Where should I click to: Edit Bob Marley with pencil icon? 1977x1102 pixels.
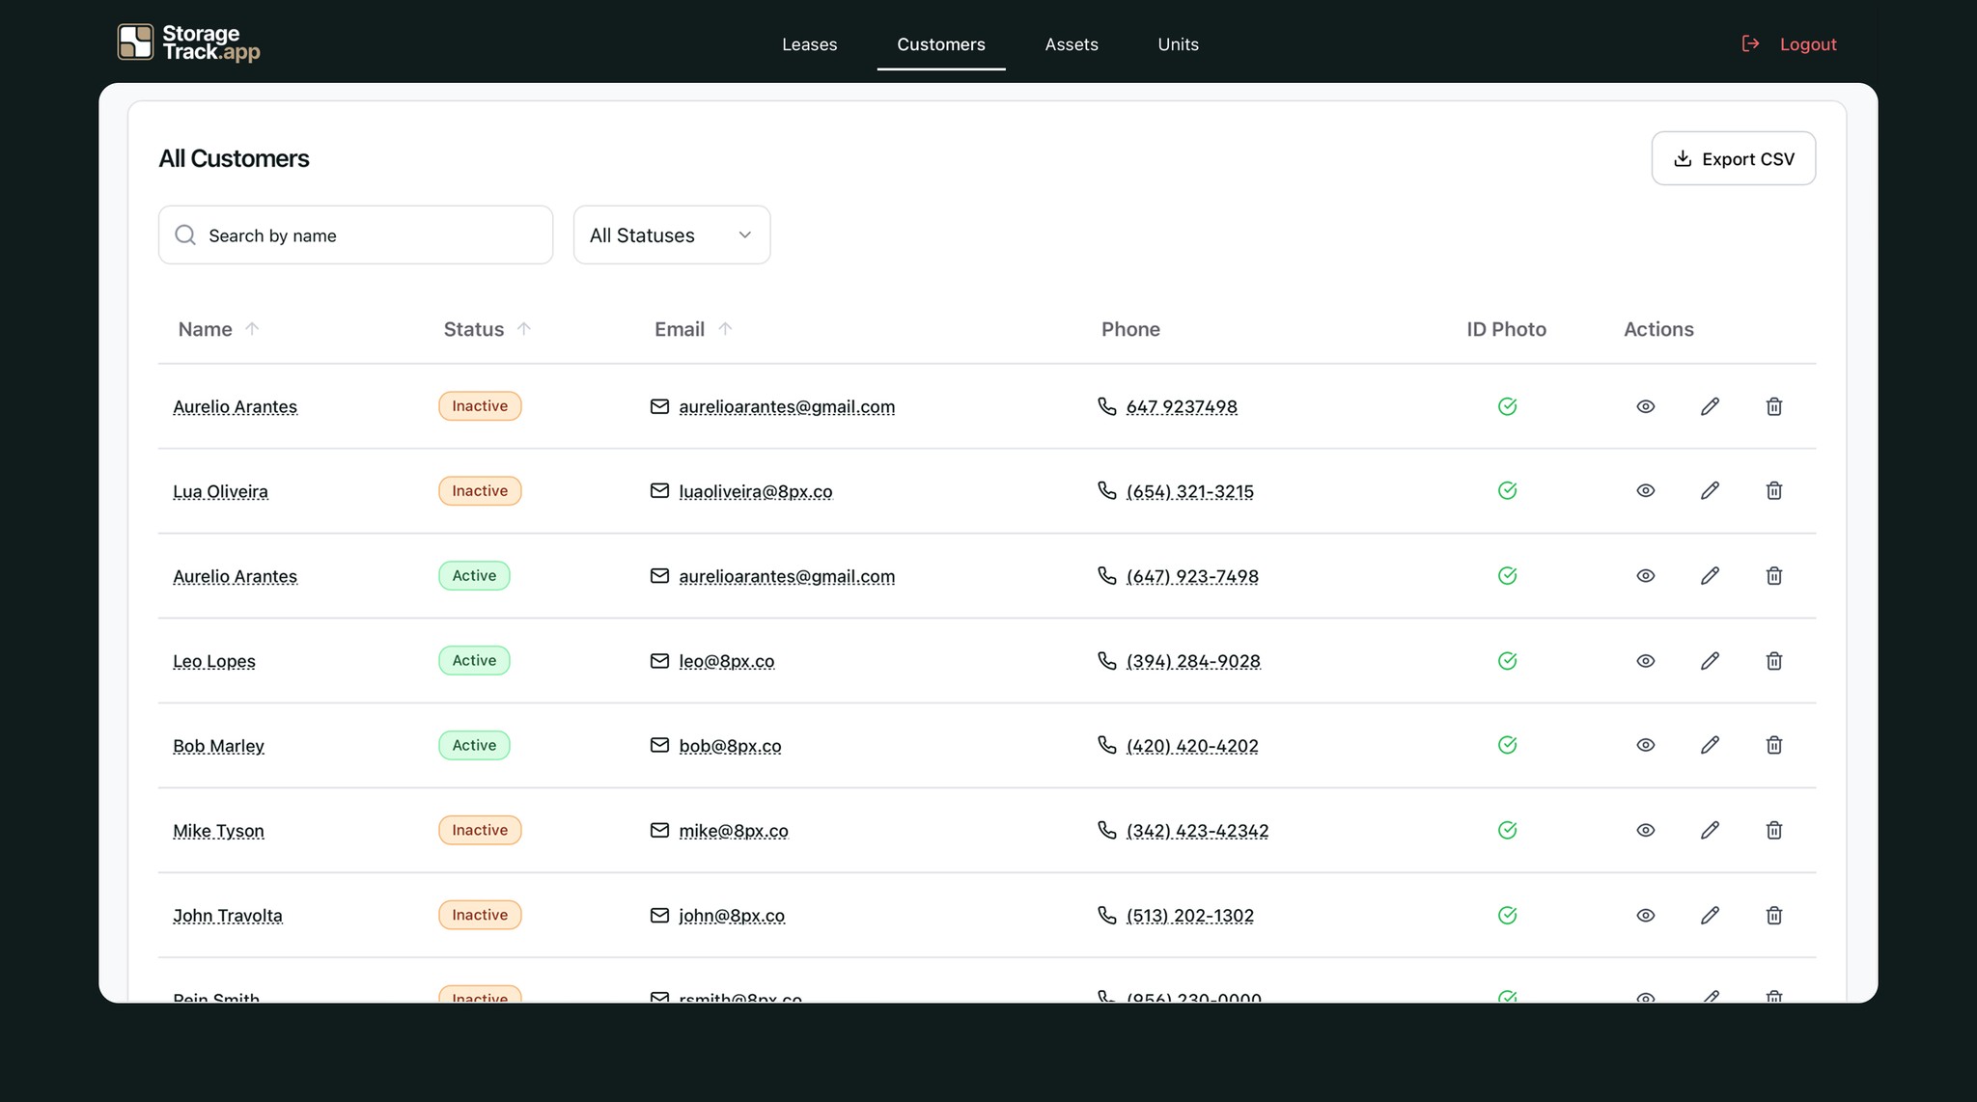coord(1710,745)
